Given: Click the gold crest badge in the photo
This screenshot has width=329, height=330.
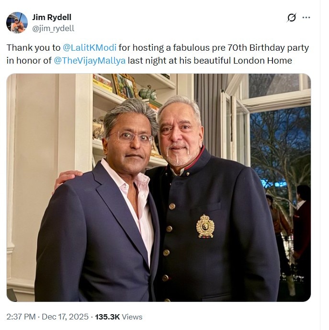Looking at the screenshot, I should (x=205, y=226).
